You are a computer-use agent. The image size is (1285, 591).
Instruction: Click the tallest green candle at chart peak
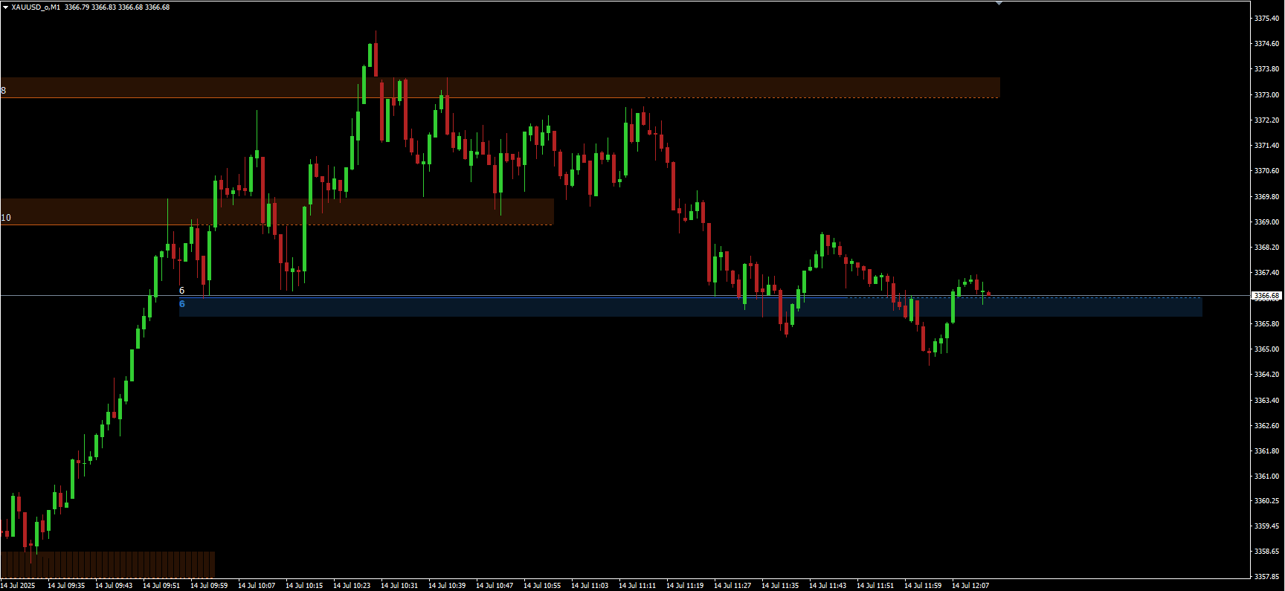point(370,56)
